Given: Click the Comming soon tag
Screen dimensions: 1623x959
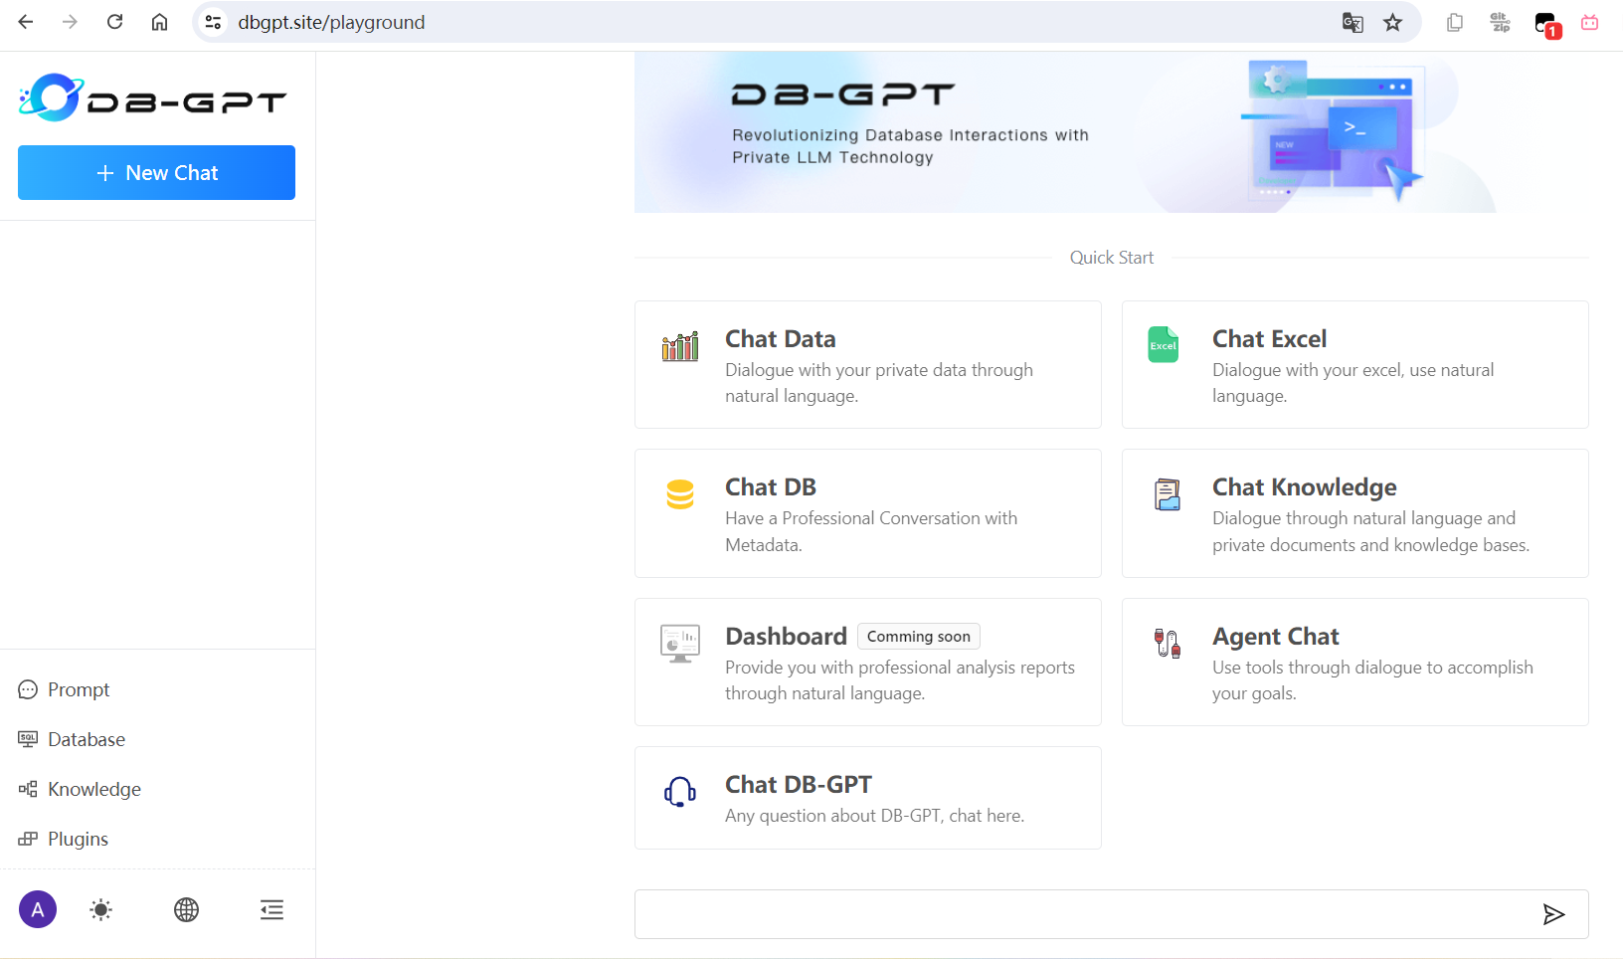Looking at the screenshot, I should [919, 636].
